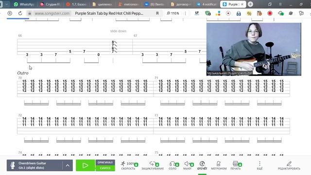
Task: Click measure number 67
Action: point(135,35)
